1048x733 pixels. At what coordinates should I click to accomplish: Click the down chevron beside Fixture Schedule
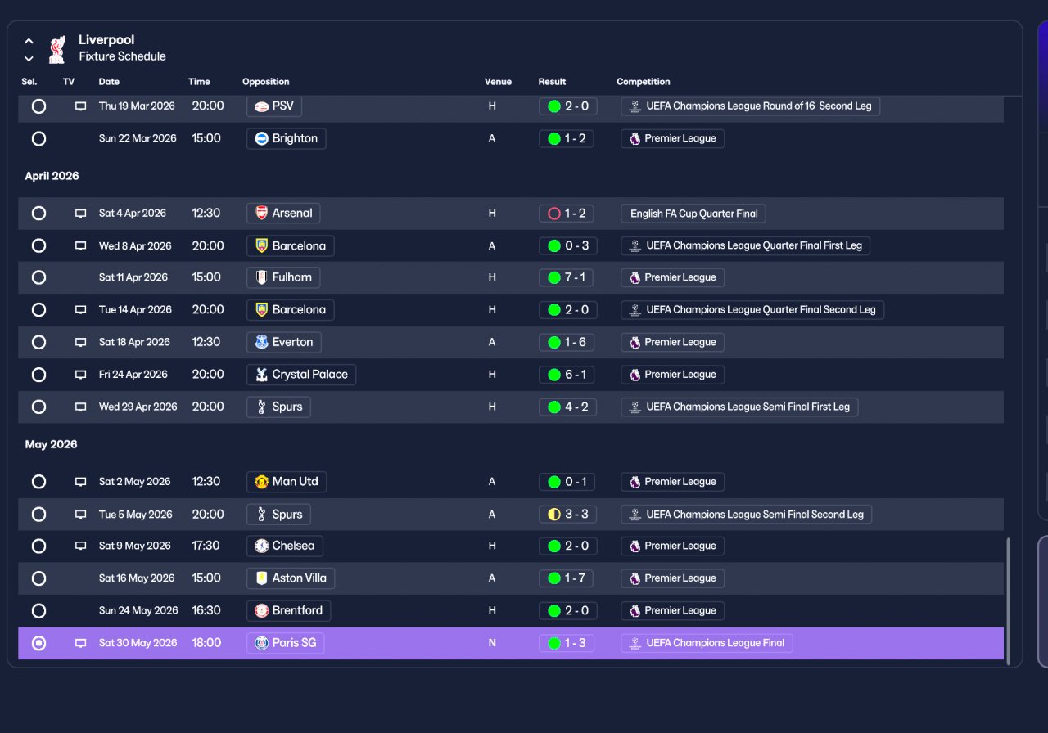tap(29, 59)
